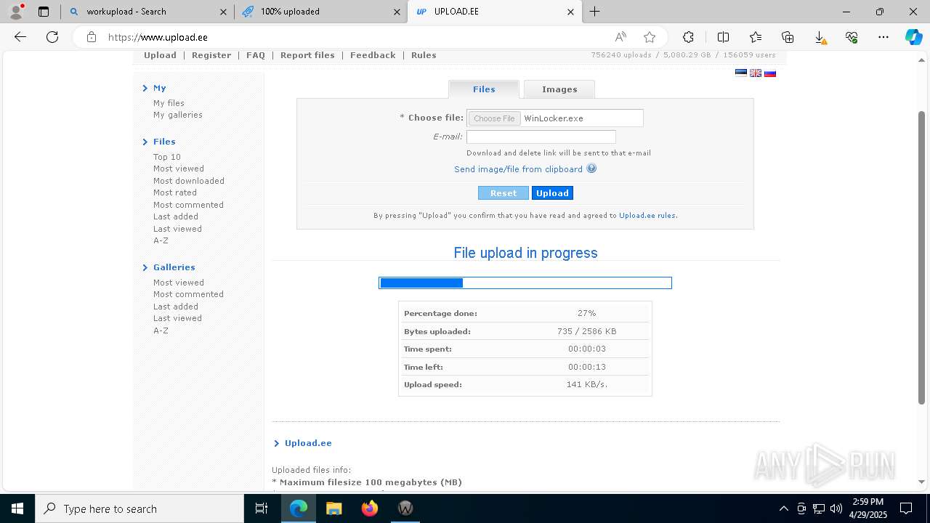Open the Favorites list icon
Screen dimensions: 930x523
coord(756,37)
